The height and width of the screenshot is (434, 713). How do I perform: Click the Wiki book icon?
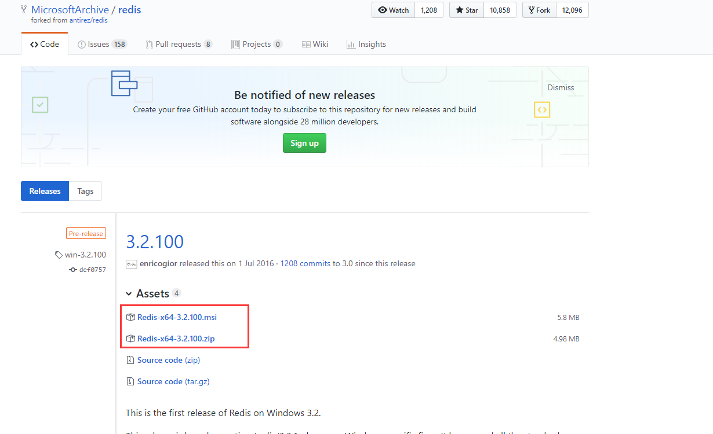coord(306,45)
